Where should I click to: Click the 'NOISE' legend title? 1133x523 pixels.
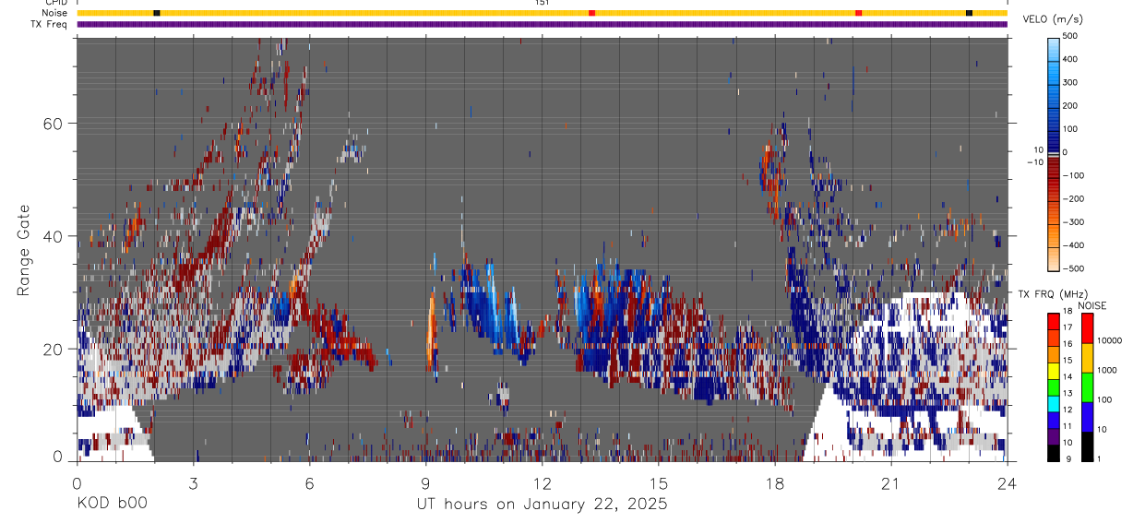(x=1091, y=305)
